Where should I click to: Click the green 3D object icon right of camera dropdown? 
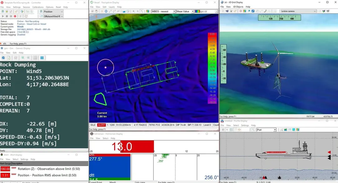[x=324, y=11]
